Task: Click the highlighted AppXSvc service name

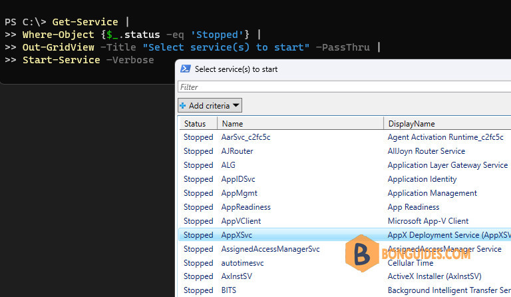Action: coord(237,235)
